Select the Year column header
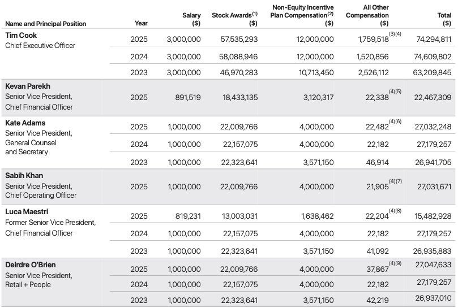This screenshot has height=308, width=458. 141,24
